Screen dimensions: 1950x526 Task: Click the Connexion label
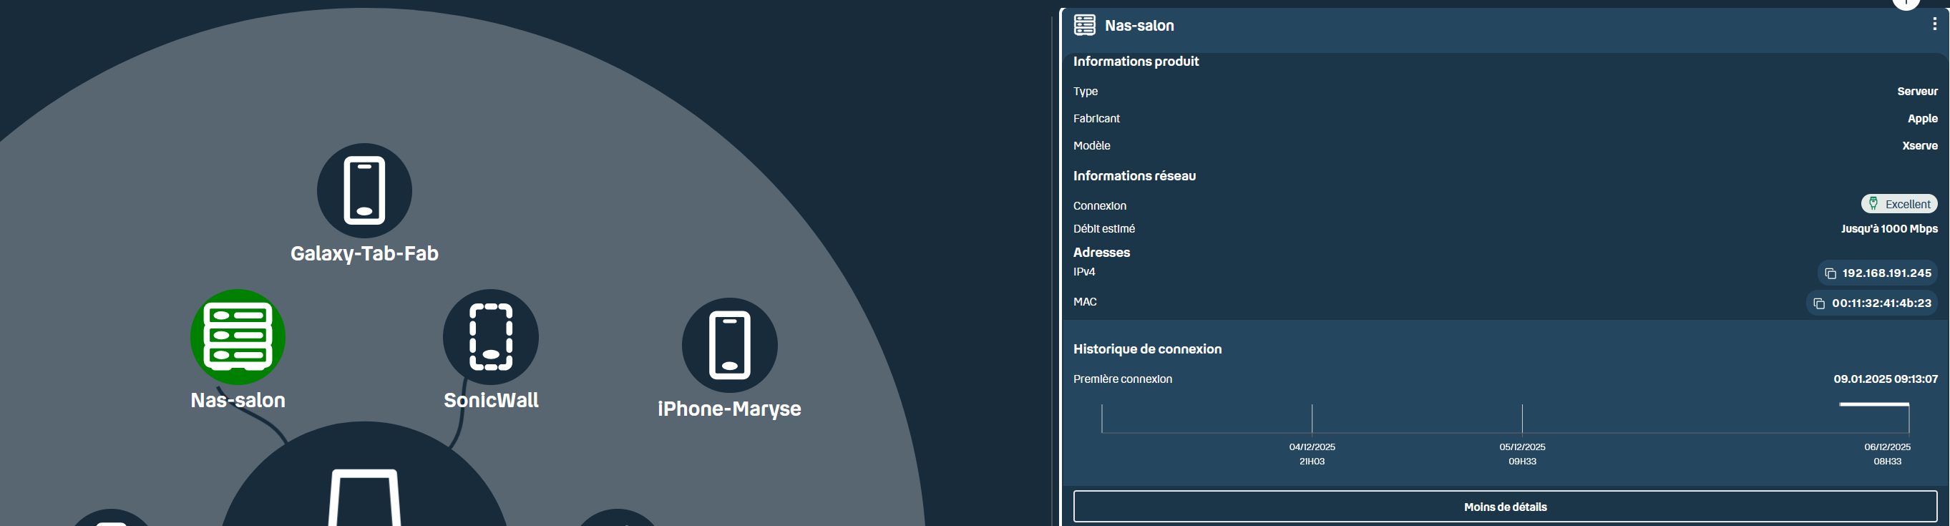1099,206
